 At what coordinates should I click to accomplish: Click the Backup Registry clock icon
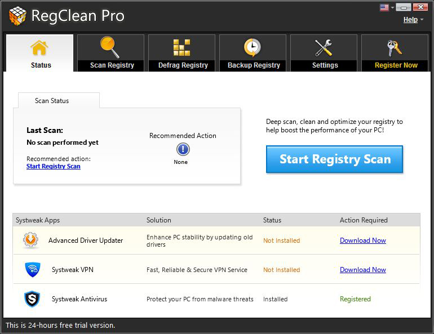[252, 47]
